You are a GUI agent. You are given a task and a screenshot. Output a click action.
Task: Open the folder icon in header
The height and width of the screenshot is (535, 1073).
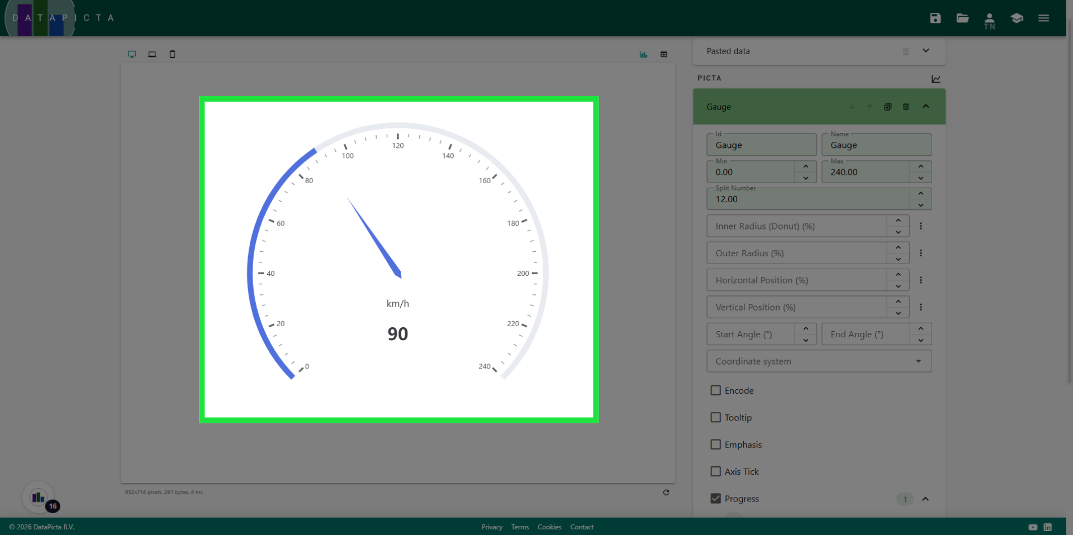click(x=962, y=18)
